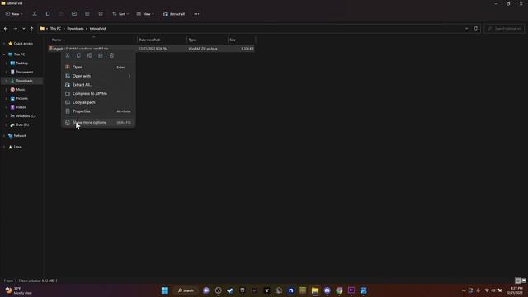Refresh the current folder view

(476, 29)
